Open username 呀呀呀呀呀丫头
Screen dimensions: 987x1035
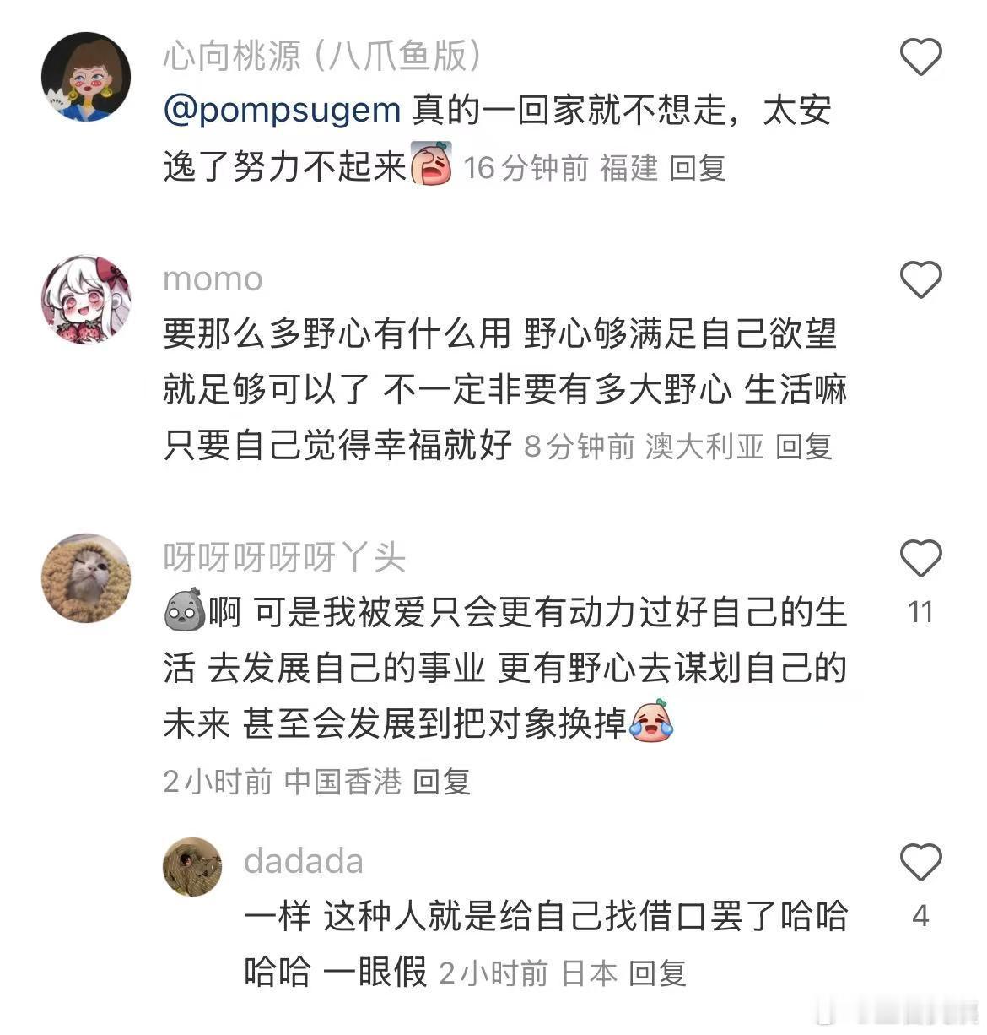[x=284, y=558]
